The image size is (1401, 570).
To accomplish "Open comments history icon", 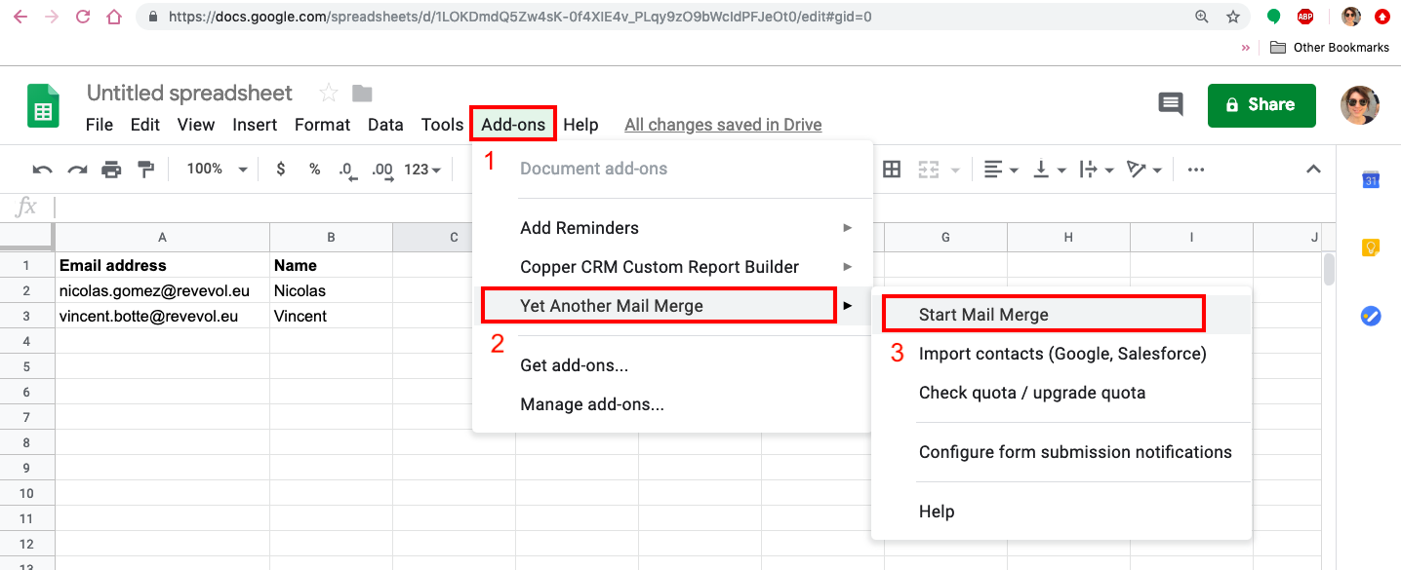I will click(1171, 104).
